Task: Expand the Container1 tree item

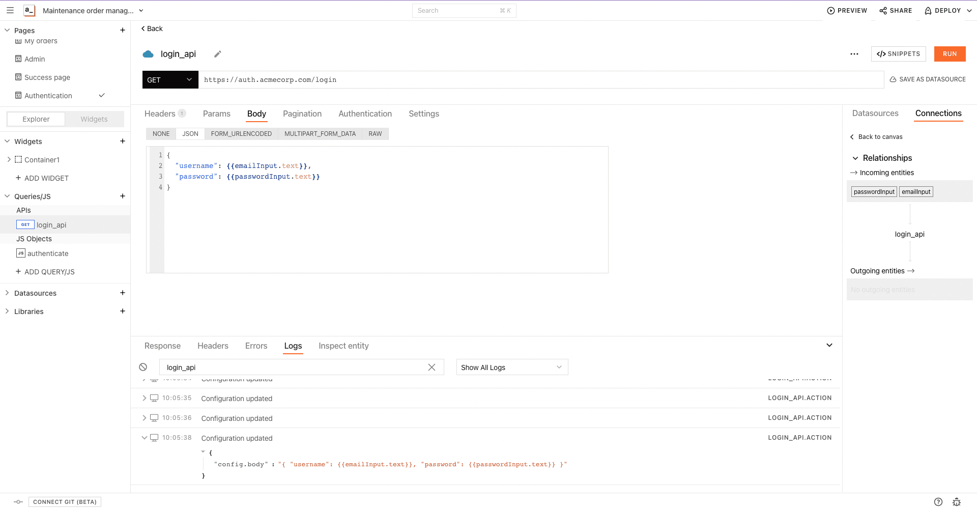Action: click(x=9, y=160)
